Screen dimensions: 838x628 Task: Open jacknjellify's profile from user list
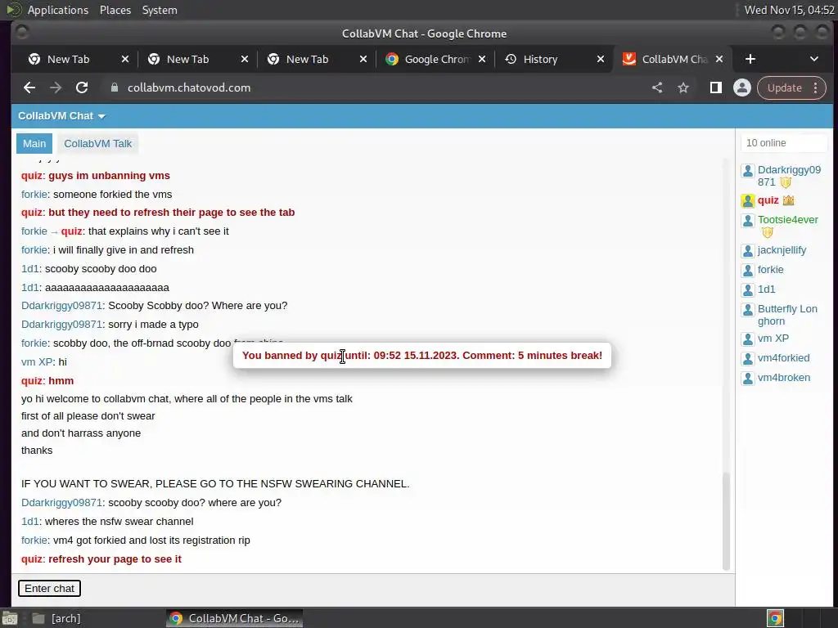click(782, 250)
